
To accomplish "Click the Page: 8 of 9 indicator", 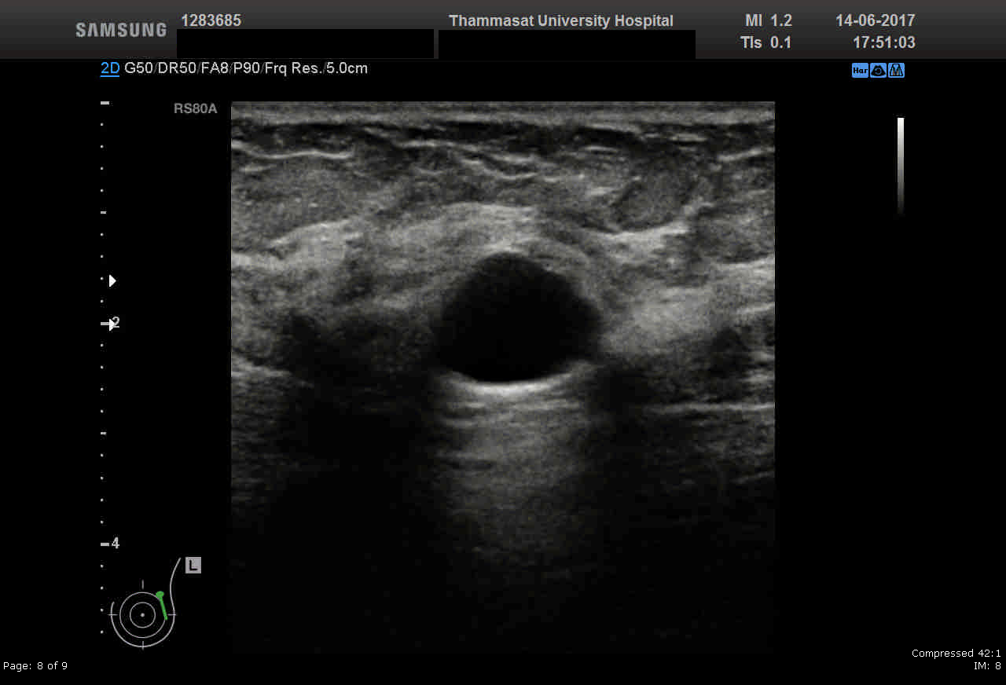I will [x=35, y=666].
